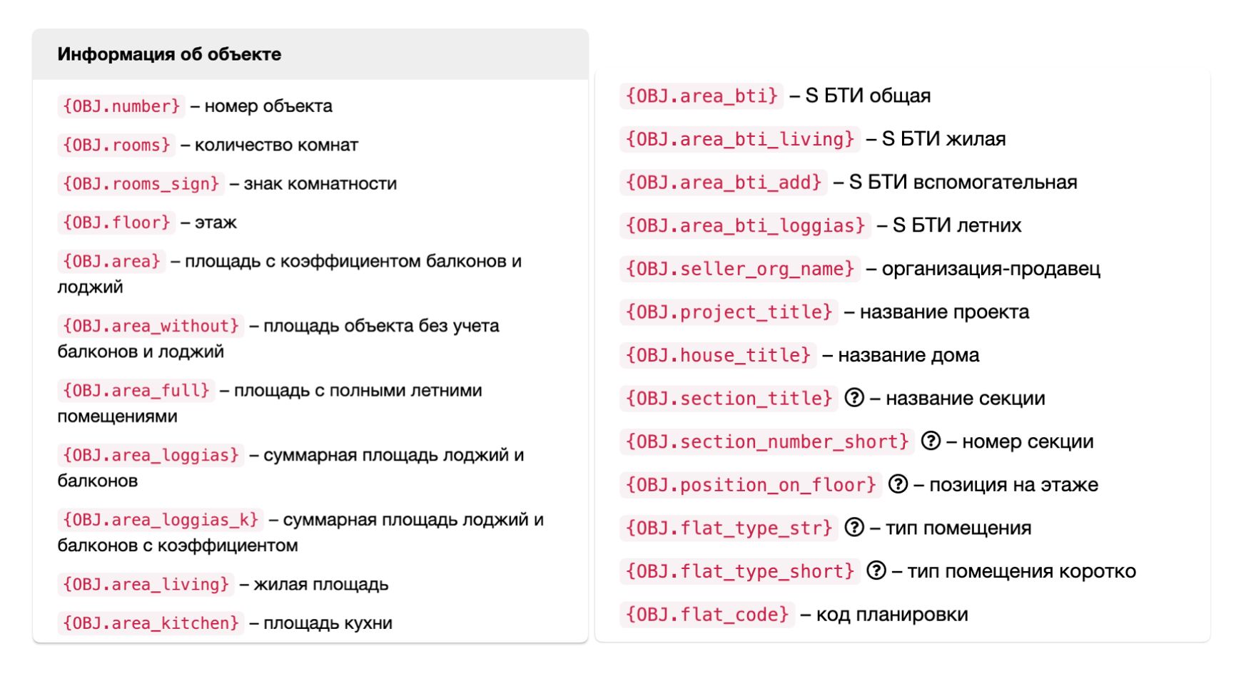Image resolution: width=1246 pixels, height=676 pixels.
Task: Select the {OBJ.area_full} variable
Action: point(136,391)
